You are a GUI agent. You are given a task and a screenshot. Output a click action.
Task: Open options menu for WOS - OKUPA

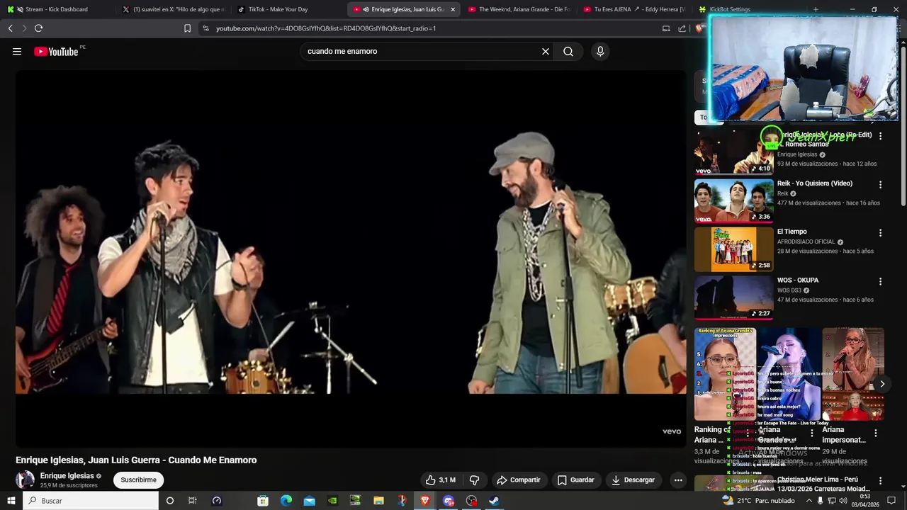tap(881, 281)
